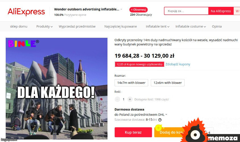Click the Zdobądź kupony link
This screenshot has width=240, height=142.
click(x=178, y=64)
